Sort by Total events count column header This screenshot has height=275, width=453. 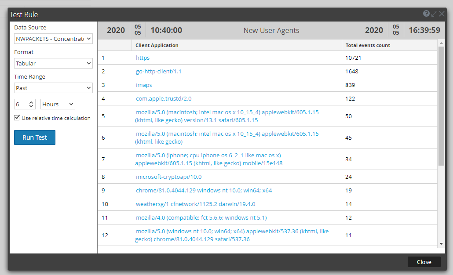(x=368, y=45)
